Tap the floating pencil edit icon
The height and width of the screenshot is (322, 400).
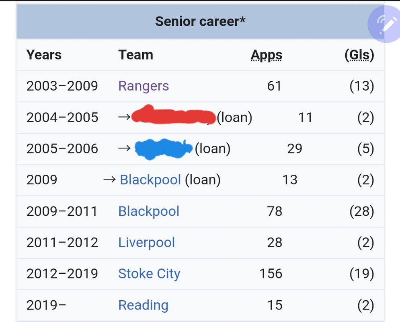[384, 25]
